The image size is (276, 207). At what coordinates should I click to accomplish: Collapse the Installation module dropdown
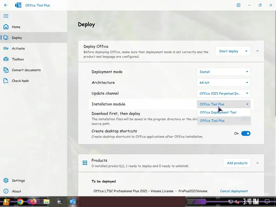click(223, 104)
